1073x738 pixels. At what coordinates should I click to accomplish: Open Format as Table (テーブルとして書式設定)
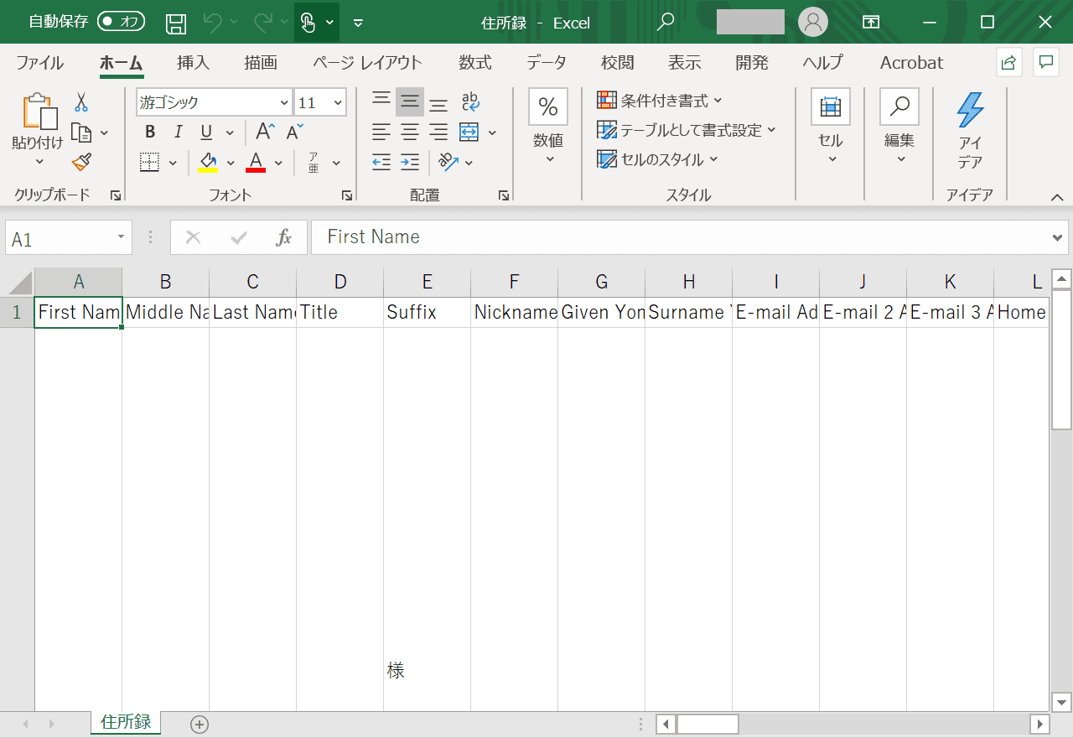tap(686, 130)
